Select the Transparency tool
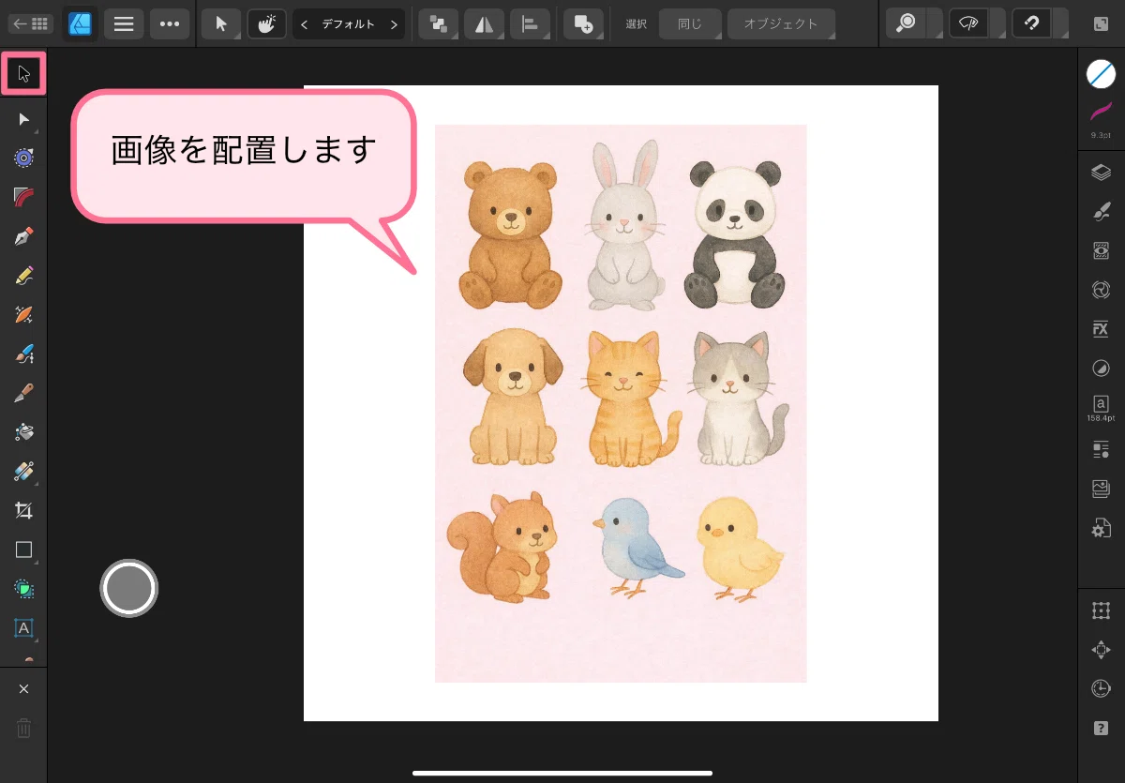The width and height of the screenshot is (1125, 783). tap(24, 472)
